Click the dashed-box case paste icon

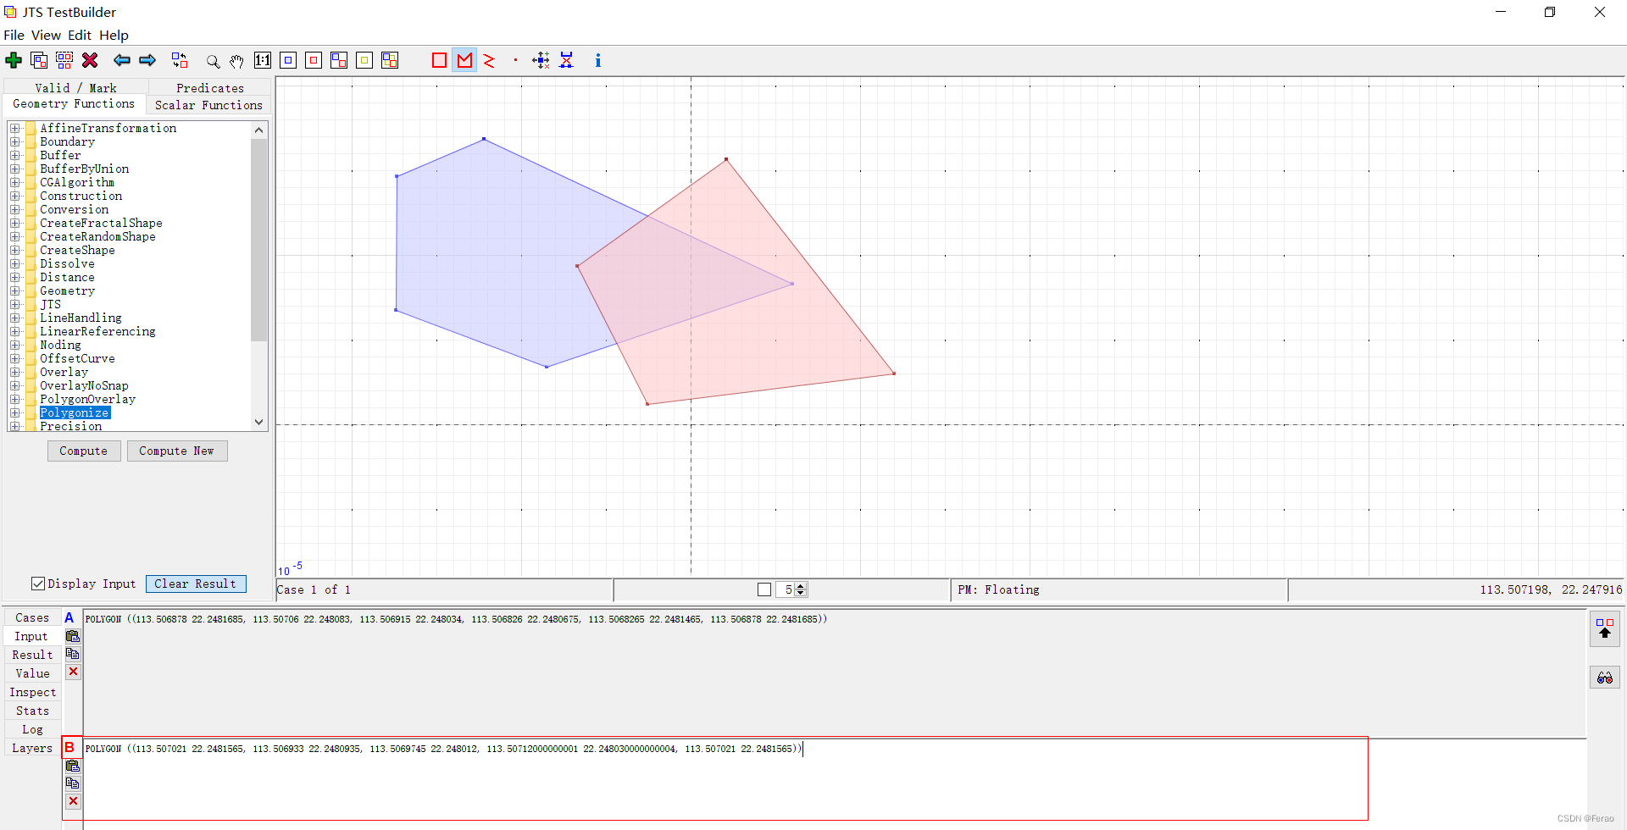[64, 60]
